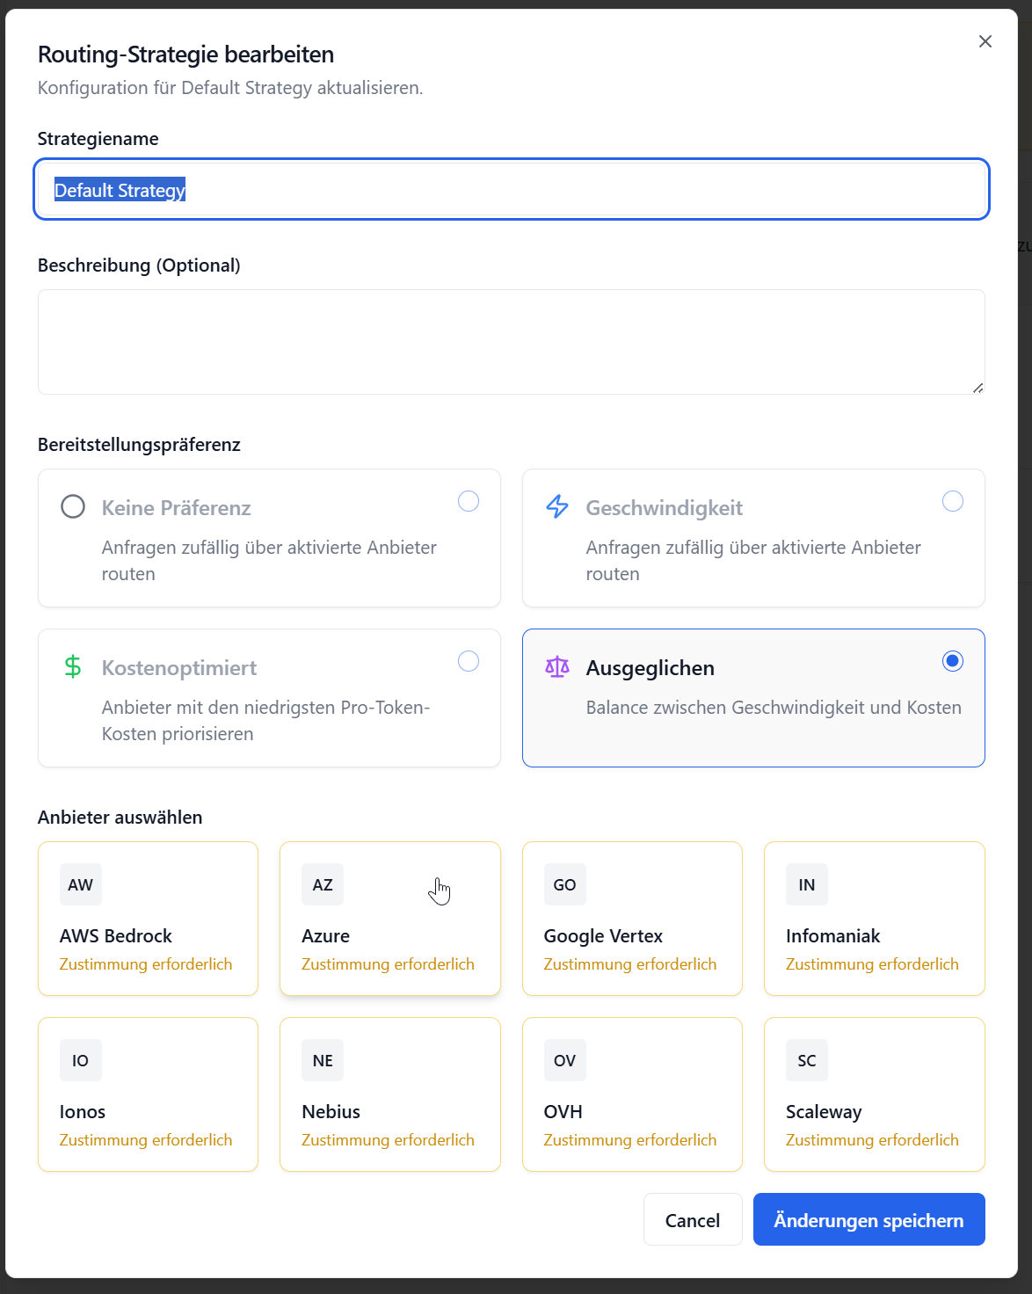Click the IN icon on Infomaniak card

pos(806,884)
